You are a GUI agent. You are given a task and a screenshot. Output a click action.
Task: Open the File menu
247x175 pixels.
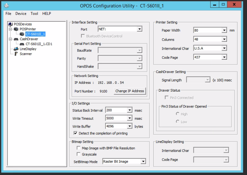[x=8, y=14]
